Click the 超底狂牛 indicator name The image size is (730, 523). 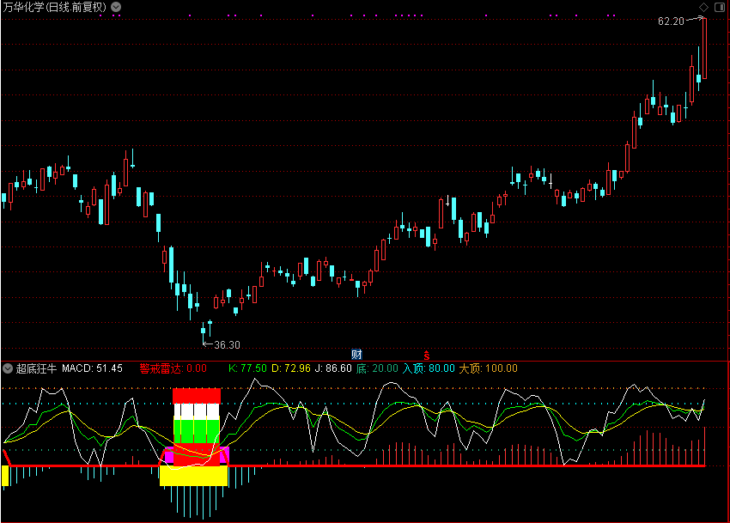(36, 368)
